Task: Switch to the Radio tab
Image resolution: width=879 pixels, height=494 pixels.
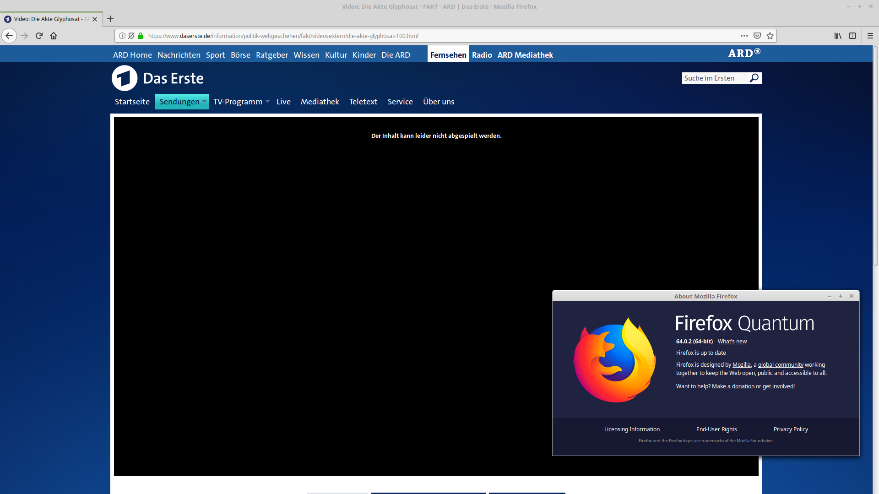Action: coord(482,55)
